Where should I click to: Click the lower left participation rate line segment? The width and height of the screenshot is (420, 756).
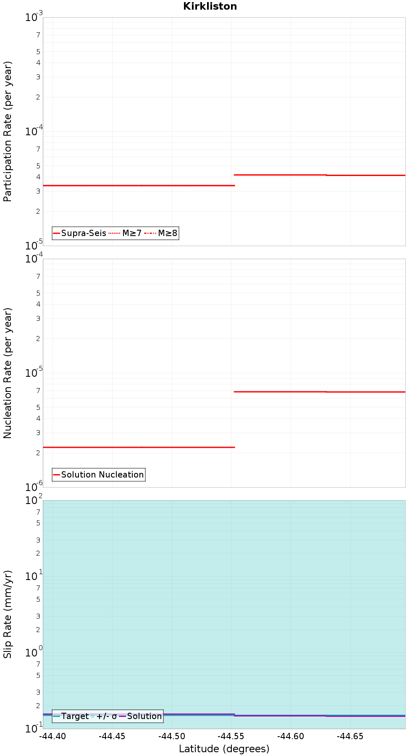pos(139,185)
